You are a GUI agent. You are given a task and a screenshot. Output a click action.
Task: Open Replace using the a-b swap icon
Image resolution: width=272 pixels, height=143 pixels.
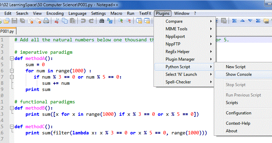(110, 21)
